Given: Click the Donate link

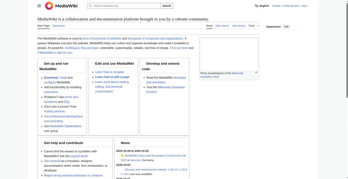Looking at the screenshot, I should point(276,6).
